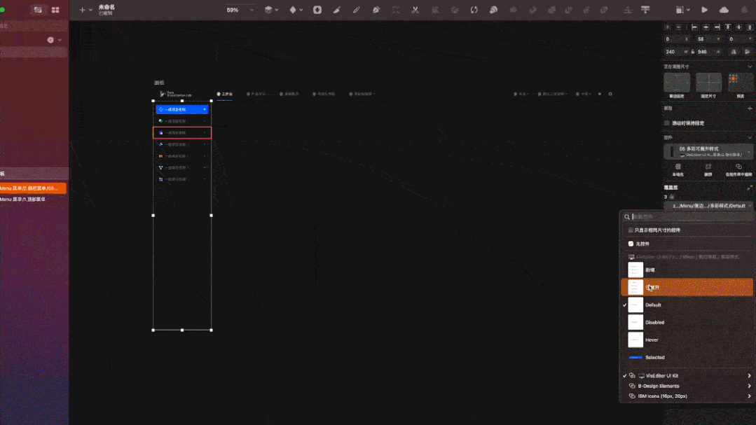
Task: Open the 59% zoom dropdown
Action: [x=240, y=10]
